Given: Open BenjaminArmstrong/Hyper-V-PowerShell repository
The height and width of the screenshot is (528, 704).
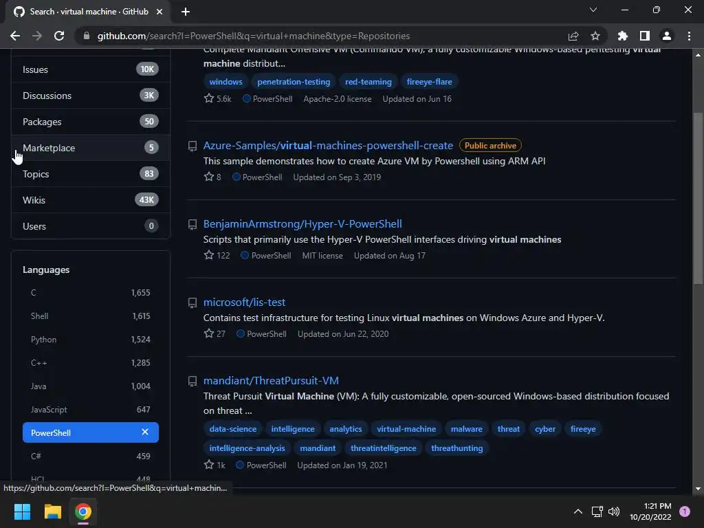Looking at the screenshot, I should [x=302, y=223].
